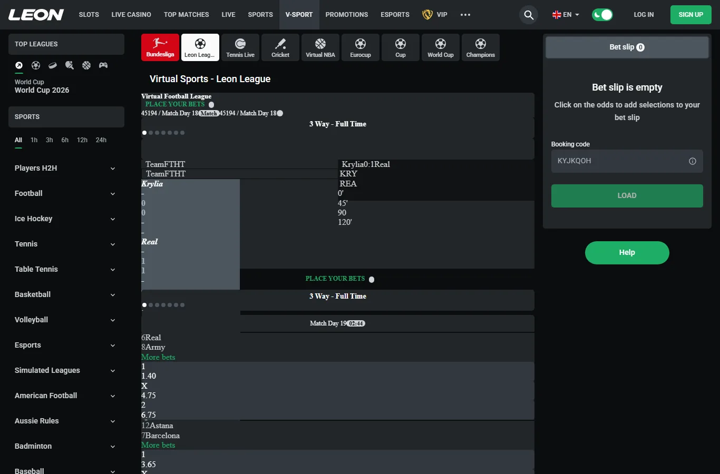
Task: Open the Virtual NBA tile
Action: (320, 47)
